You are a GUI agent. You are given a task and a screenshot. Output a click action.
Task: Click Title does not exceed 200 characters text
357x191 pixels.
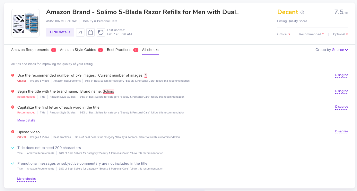coord(49,148)
